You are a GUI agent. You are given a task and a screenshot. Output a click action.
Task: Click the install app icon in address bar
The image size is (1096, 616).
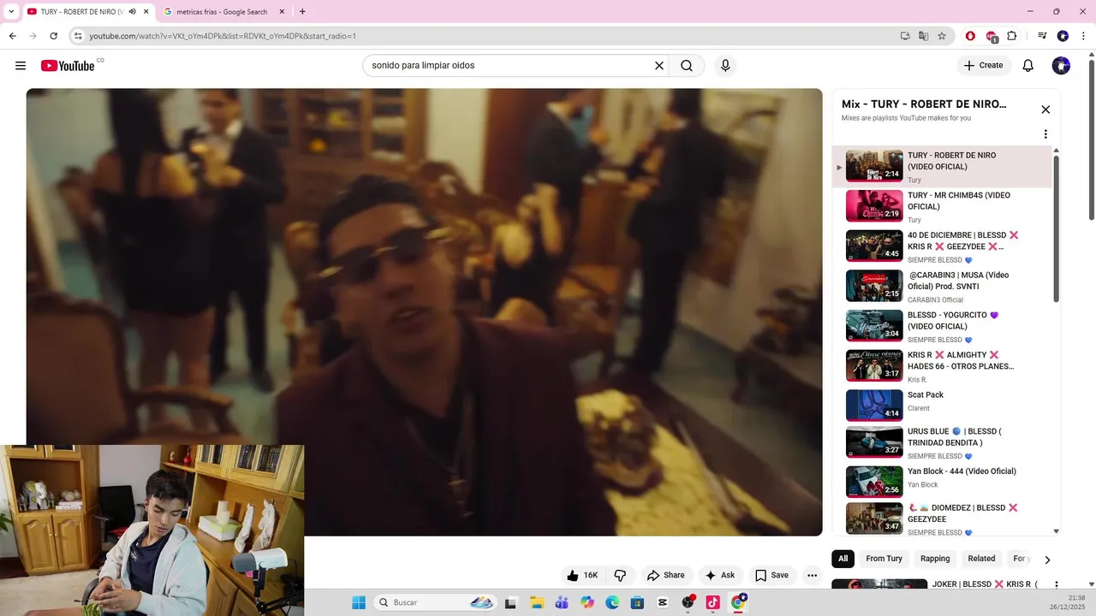pyautogui.click(x=905, y=36)
